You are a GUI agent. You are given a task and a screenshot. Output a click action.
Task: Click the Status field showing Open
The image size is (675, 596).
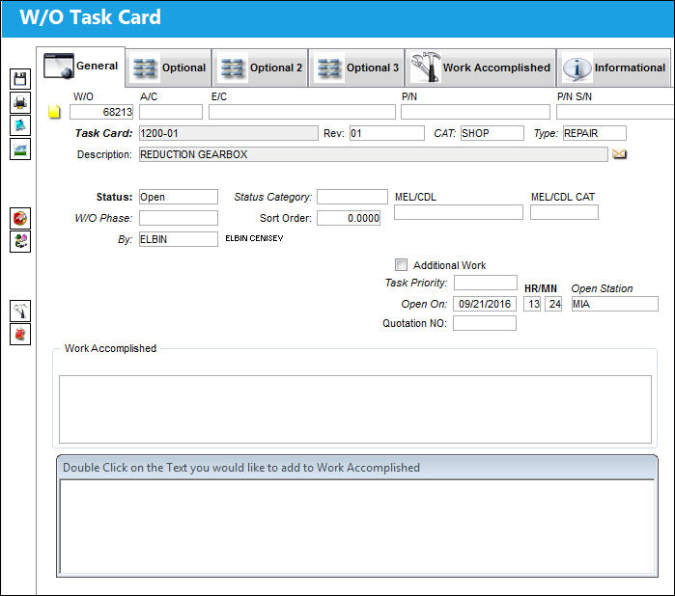(x=179, y=197)
